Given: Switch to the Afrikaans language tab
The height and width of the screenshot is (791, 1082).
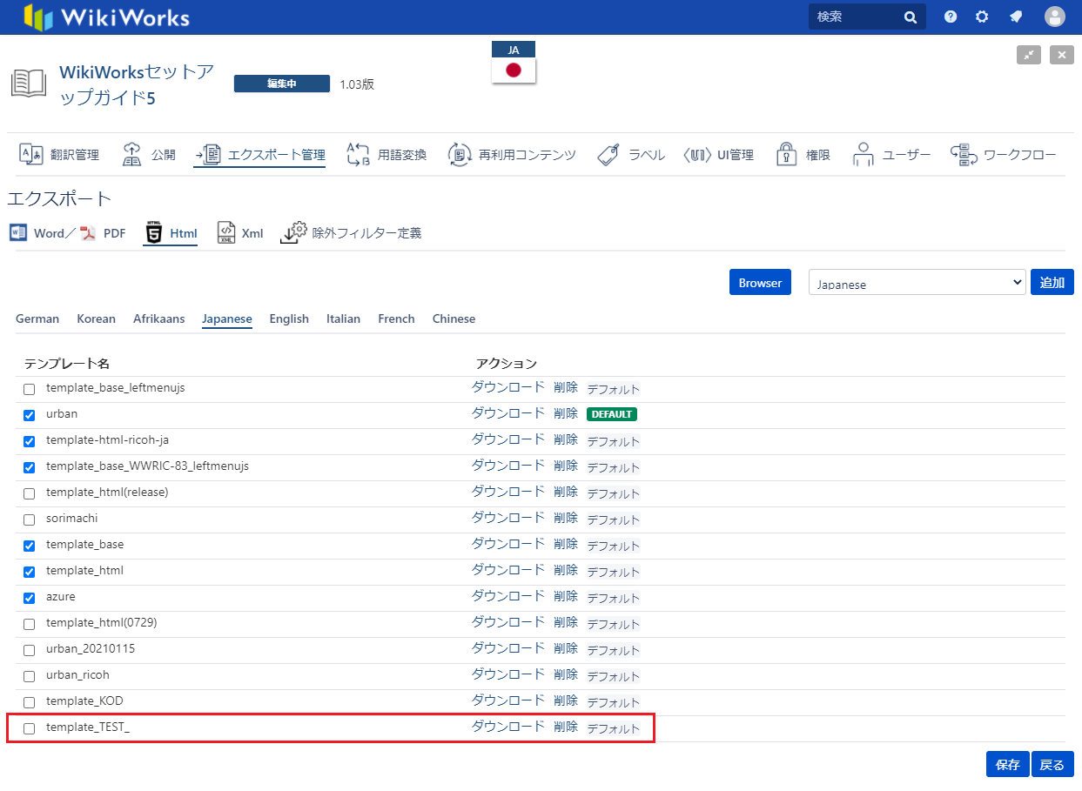Looking at the screenshot, I should pos(158,318).
